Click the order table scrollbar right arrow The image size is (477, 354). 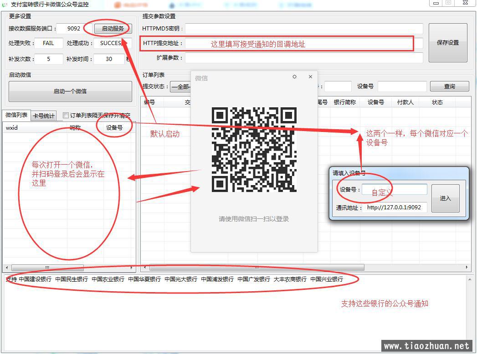coord(467,268)
